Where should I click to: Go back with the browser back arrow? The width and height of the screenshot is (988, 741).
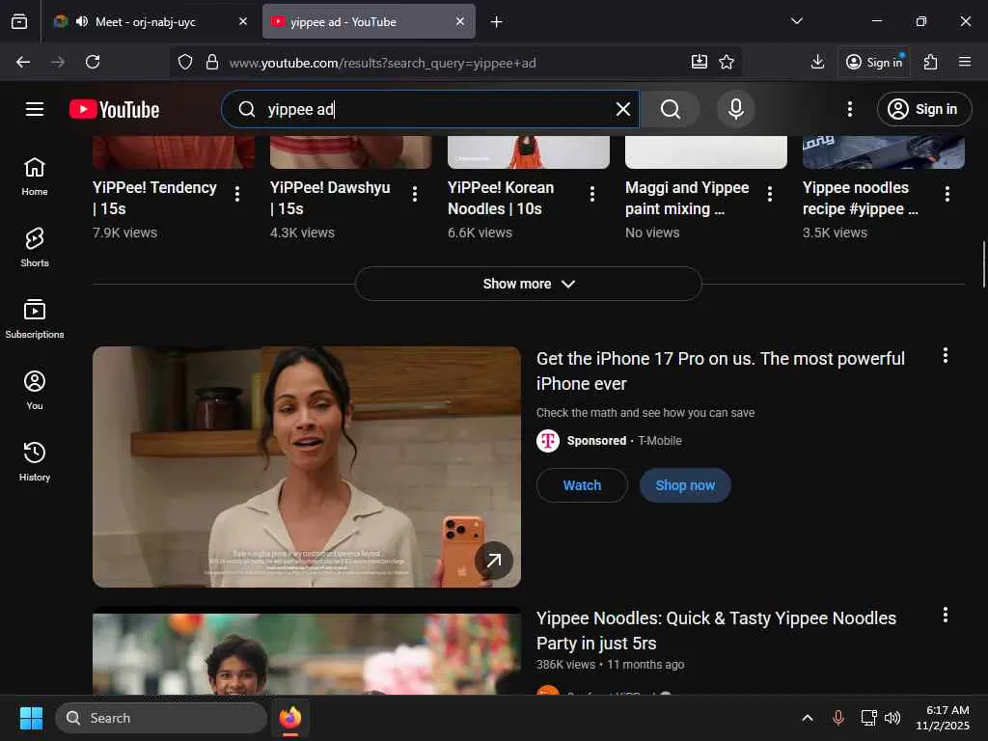[23, 62]
